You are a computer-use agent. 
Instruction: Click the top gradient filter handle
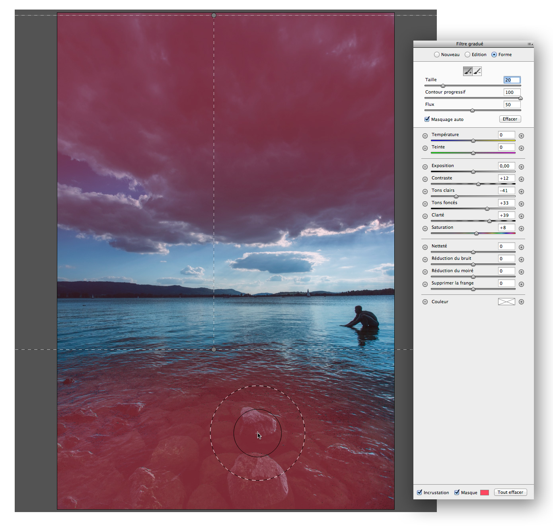coord(214,16)
